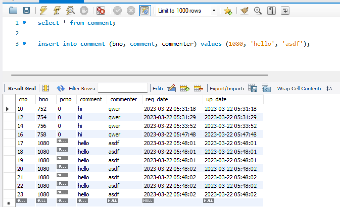Commit the current transaction (check icon)

[x=117, y=10]
